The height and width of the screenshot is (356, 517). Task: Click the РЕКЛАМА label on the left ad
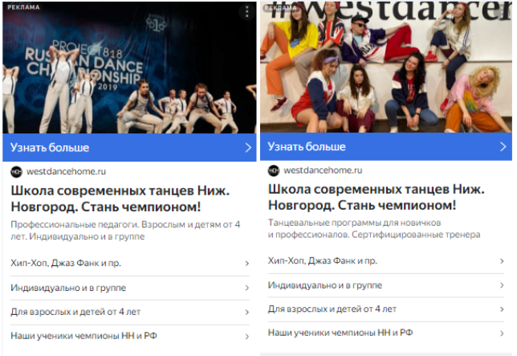[x=24, y=7]
